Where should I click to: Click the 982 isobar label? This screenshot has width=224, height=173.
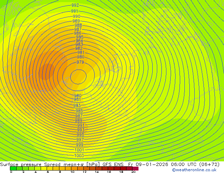79,48
